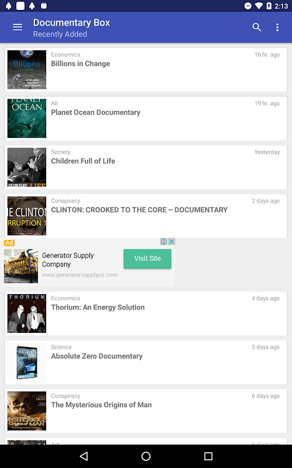
Task: Tap the Planet Ocean poster thumbnail
Action: [x=27, y=118]
